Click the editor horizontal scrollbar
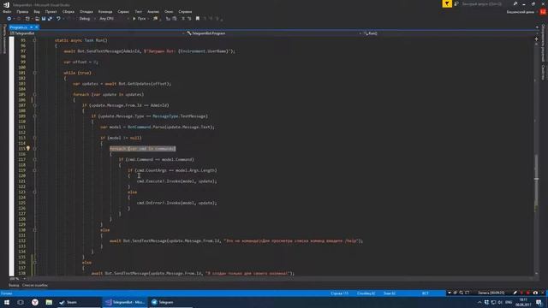 click(280, 279)
